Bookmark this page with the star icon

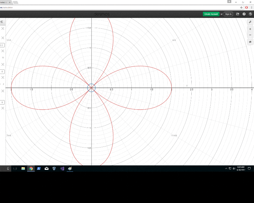click(241, 7)
